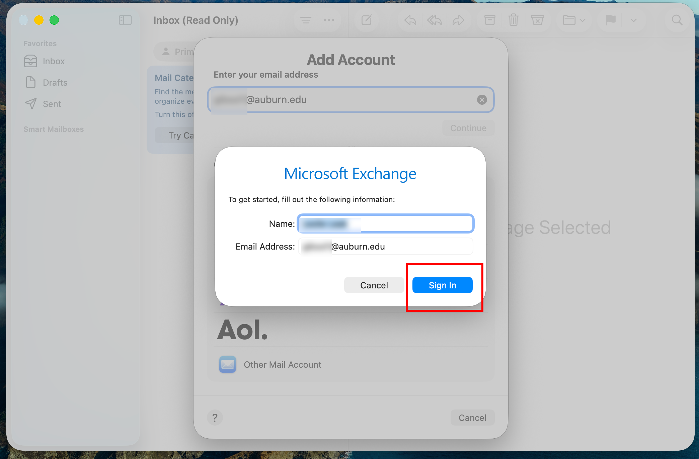Move message to Junk
The width and height of the screenshot is (699, 459).
[x=537, y=20]
